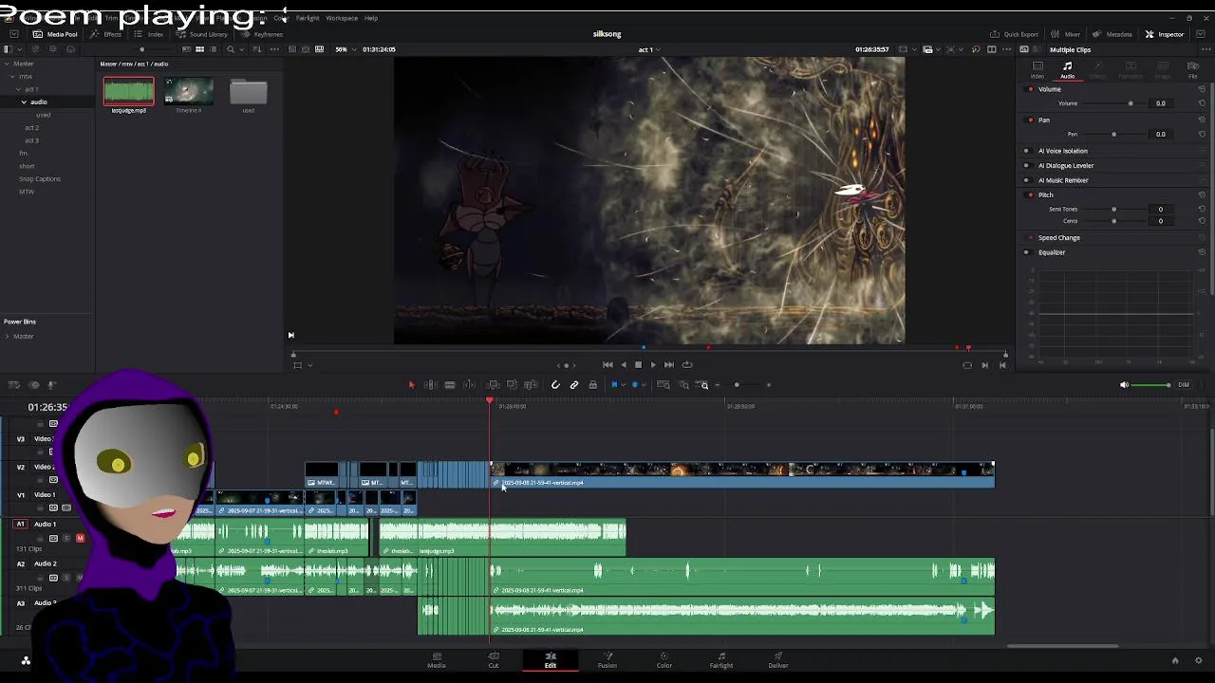The height and width of the screenshot is (683, 1215).
Task: Open the used folder in media pool
Action: [x=248, y=92]
